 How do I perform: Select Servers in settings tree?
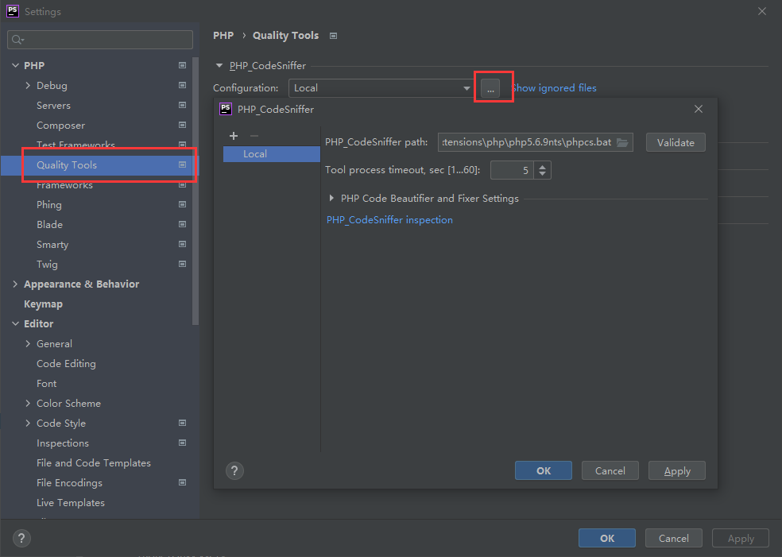pos(53,105)
